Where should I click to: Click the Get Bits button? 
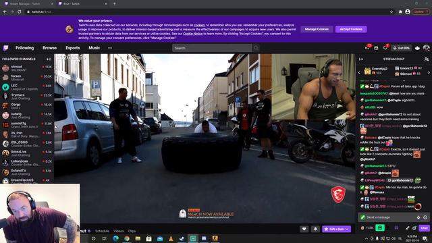tap(402, 48)
